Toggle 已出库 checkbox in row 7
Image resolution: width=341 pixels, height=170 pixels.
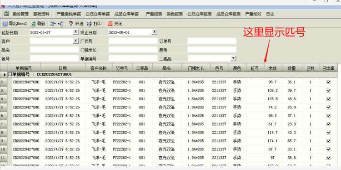tap(328, 124)
